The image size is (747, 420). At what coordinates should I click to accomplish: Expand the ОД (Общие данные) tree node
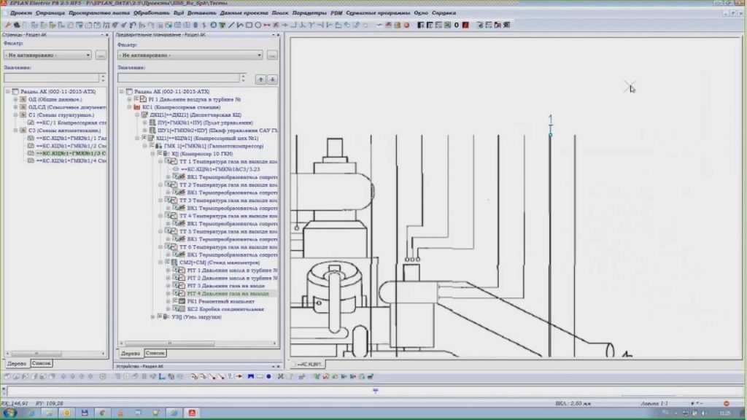click(16, 99)
